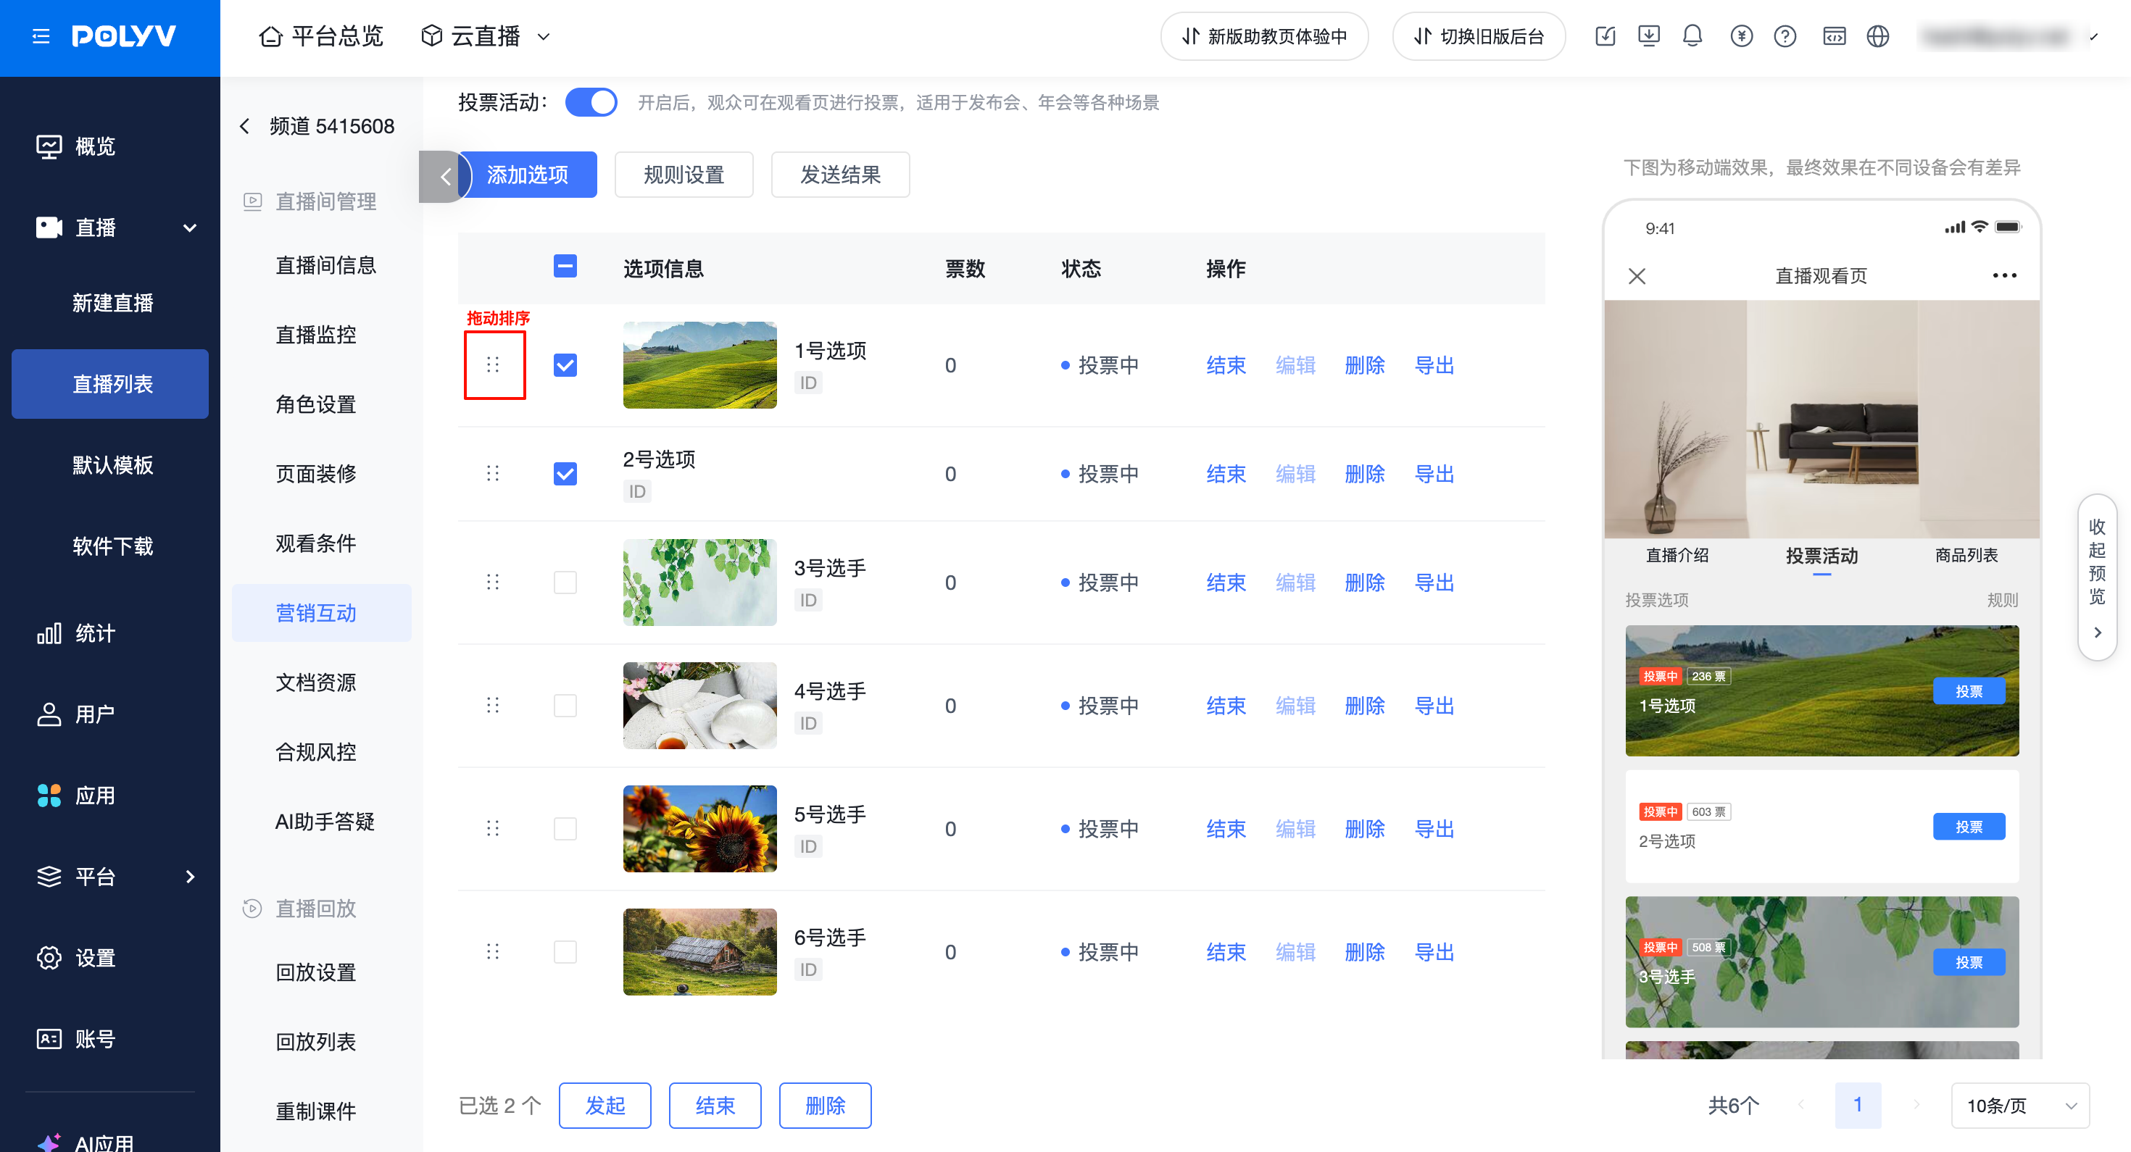2131x1152 pixels.
Task: Switch to the 商品列表 tab in the preview
Action: click(1966, 555)
